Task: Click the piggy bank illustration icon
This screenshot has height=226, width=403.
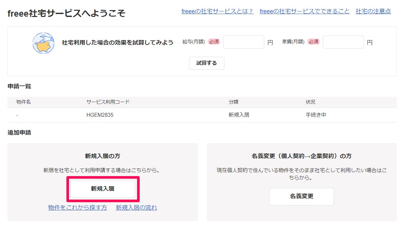Action: pos(43,43)
